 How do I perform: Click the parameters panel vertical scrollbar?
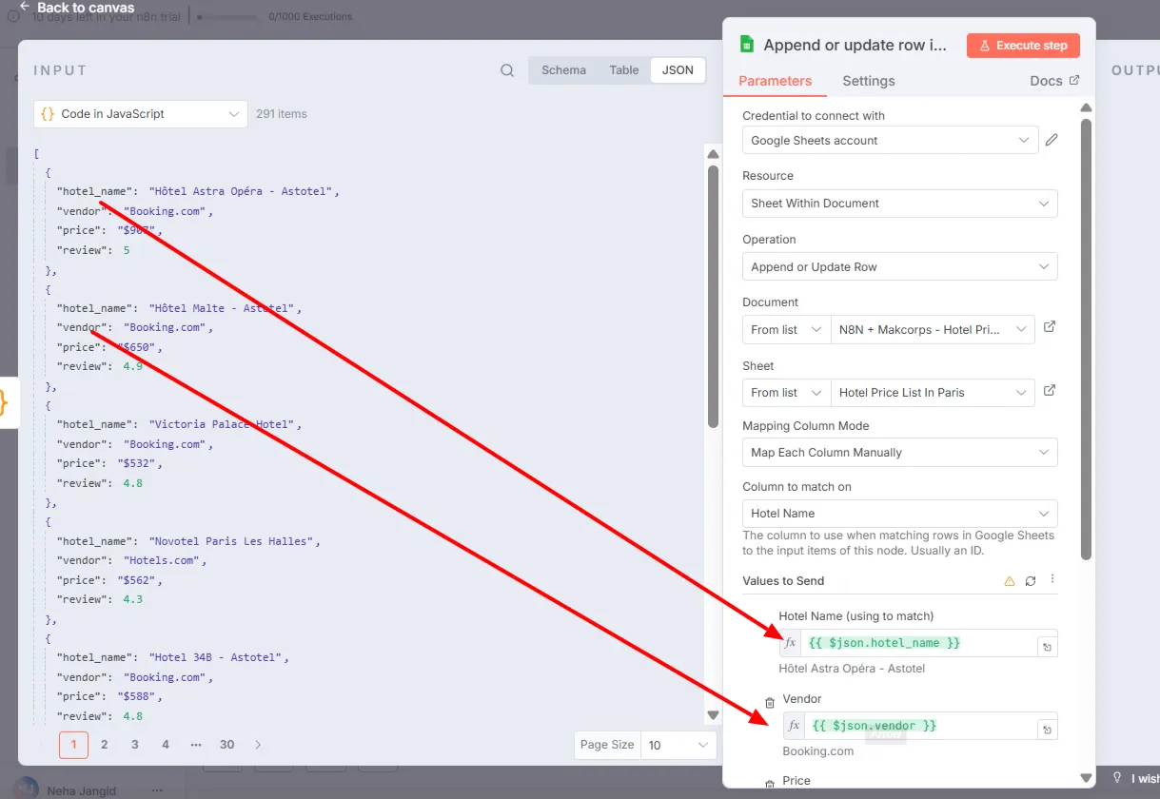[x=1086, y=338]
